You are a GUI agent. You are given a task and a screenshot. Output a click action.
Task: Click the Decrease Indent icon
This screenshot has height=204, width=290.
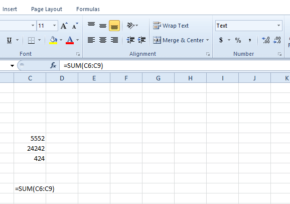[x=130, y=40]
